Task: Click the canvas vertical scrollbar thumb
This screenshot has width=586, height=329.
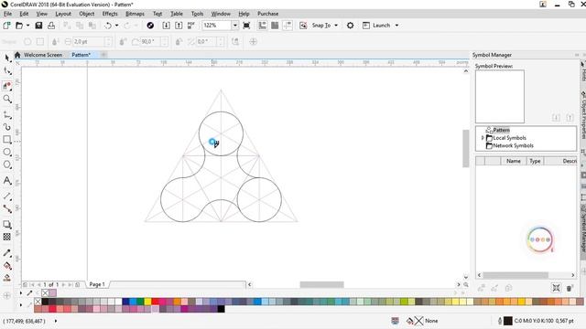Action: (x=466, y=148)
